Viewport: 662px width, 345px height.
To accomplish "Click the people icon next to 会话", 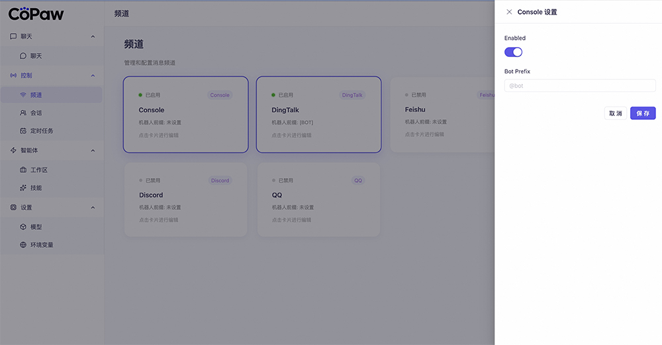I will [x=24, y=113].
